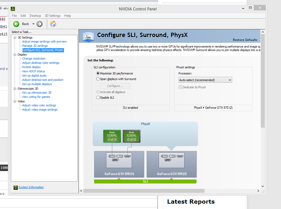Open Adjust image settings with preview
This screenshot has width=281, height=209.
tap(45, 41)
